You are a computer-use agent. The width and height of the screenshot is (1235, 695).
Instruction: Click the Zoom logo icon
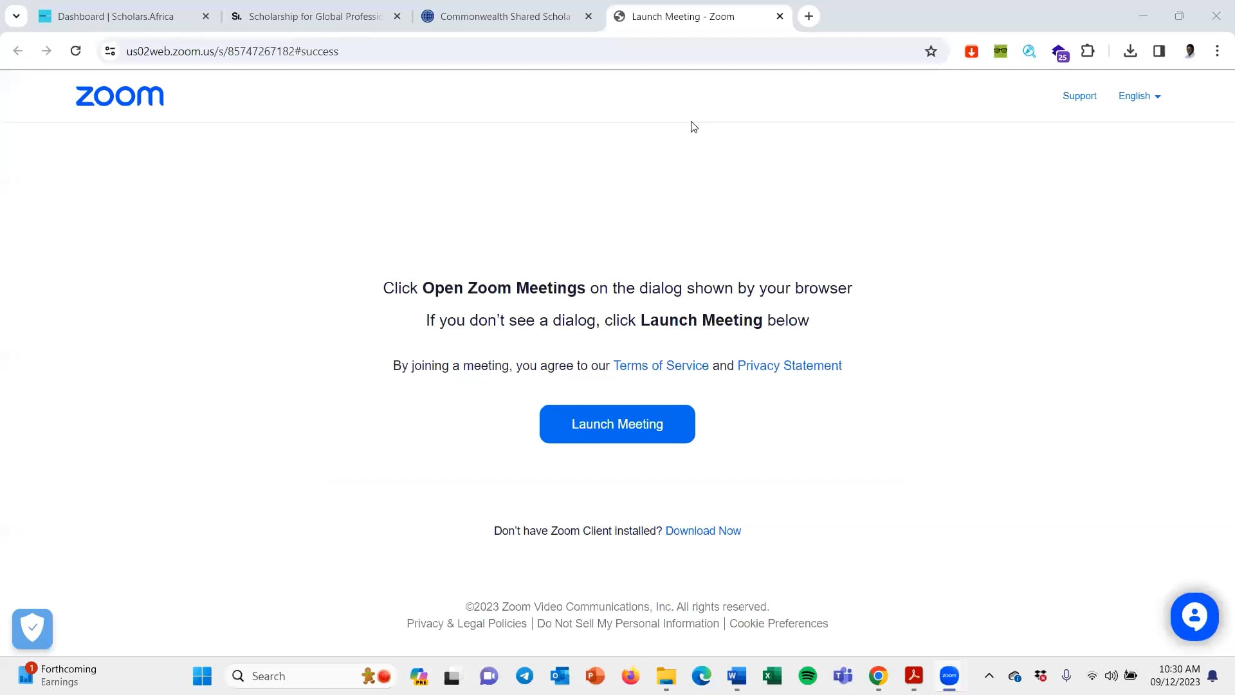pyautogui.click(x=119, y=95)
